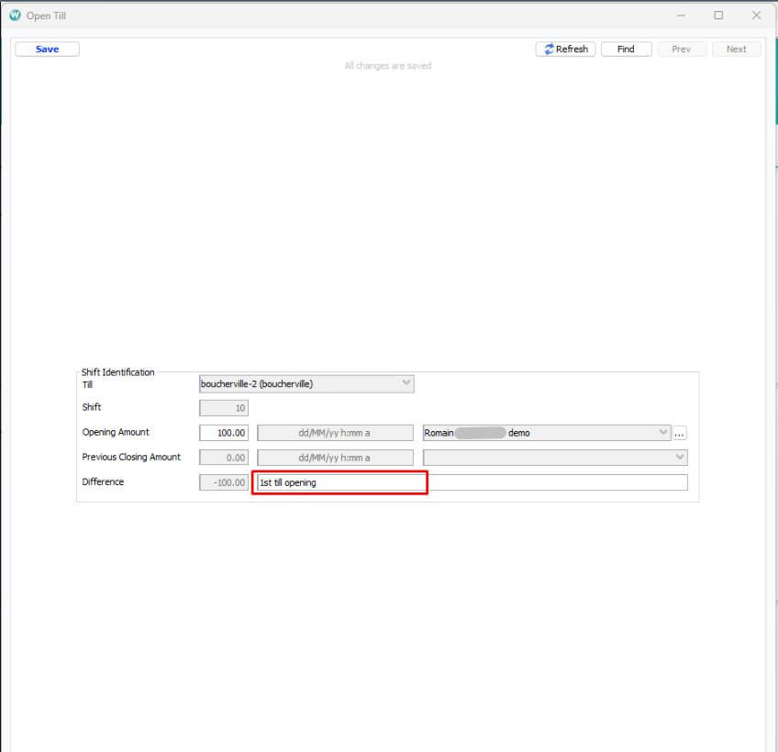Focus the Opening Amount value field
Viewport: 778px width, 752px height.
(x=224, y=433)
